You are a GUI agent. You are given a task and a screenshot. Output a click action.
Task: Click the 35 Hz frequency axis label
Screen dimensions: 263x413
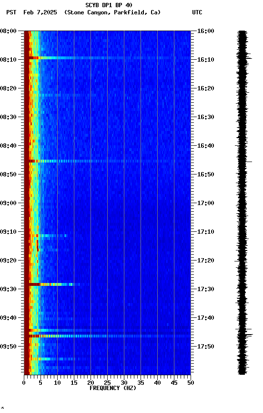[141, 383]
